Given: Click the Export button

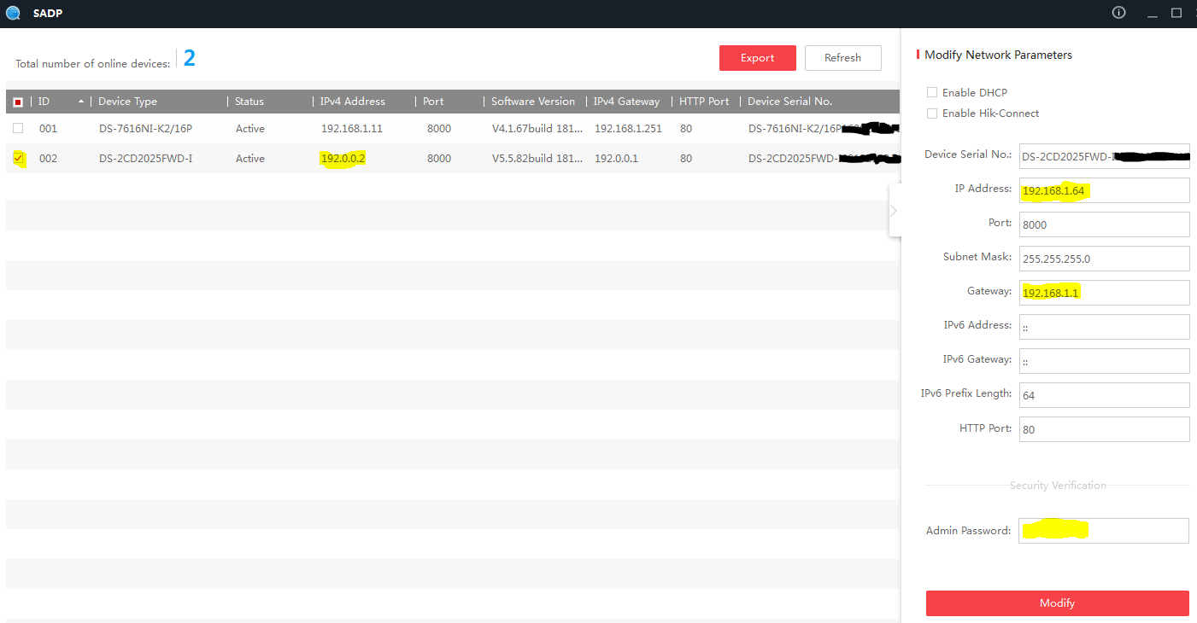Looking at the screenshot, I should (x=757, y=58).
